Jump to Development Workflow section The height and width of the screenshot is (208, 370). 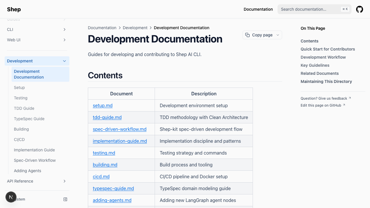(x=323, y=57)
